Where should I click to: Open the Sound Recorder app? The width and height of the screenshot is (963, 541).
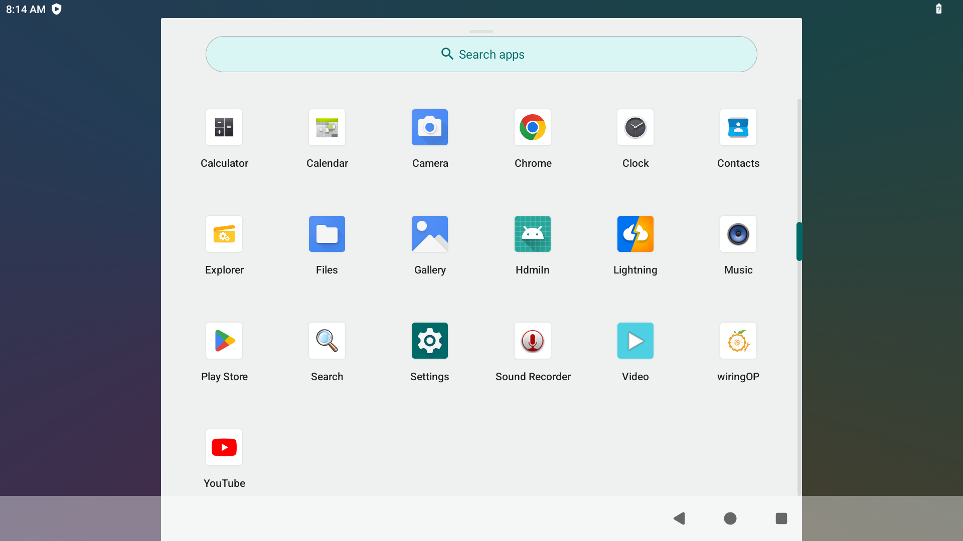pyautogui.click(x=533, y=341)
